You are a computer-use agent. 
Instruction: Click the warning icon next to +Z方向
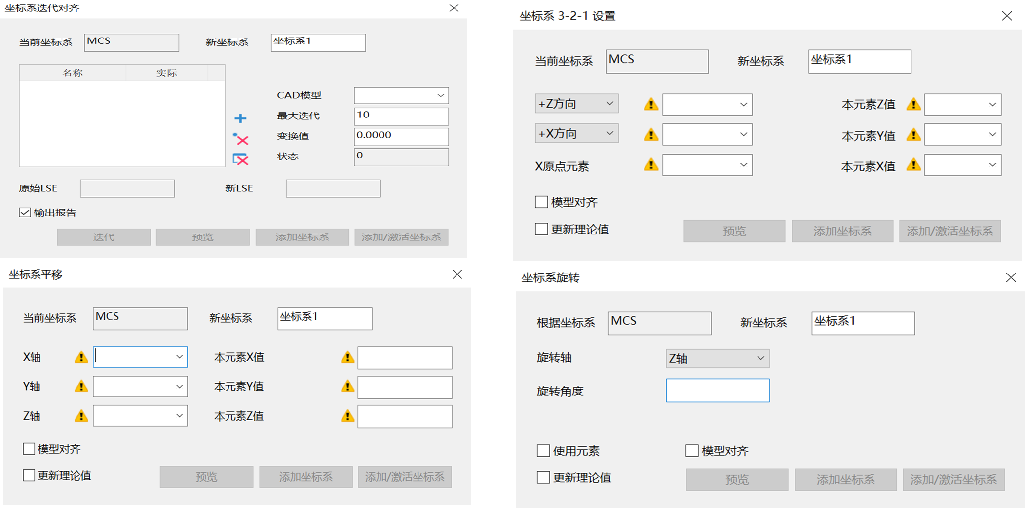click(651, 104)
